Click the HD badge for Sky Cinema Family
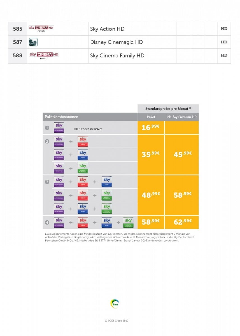The image size is (240, 336). coord(224,55)
